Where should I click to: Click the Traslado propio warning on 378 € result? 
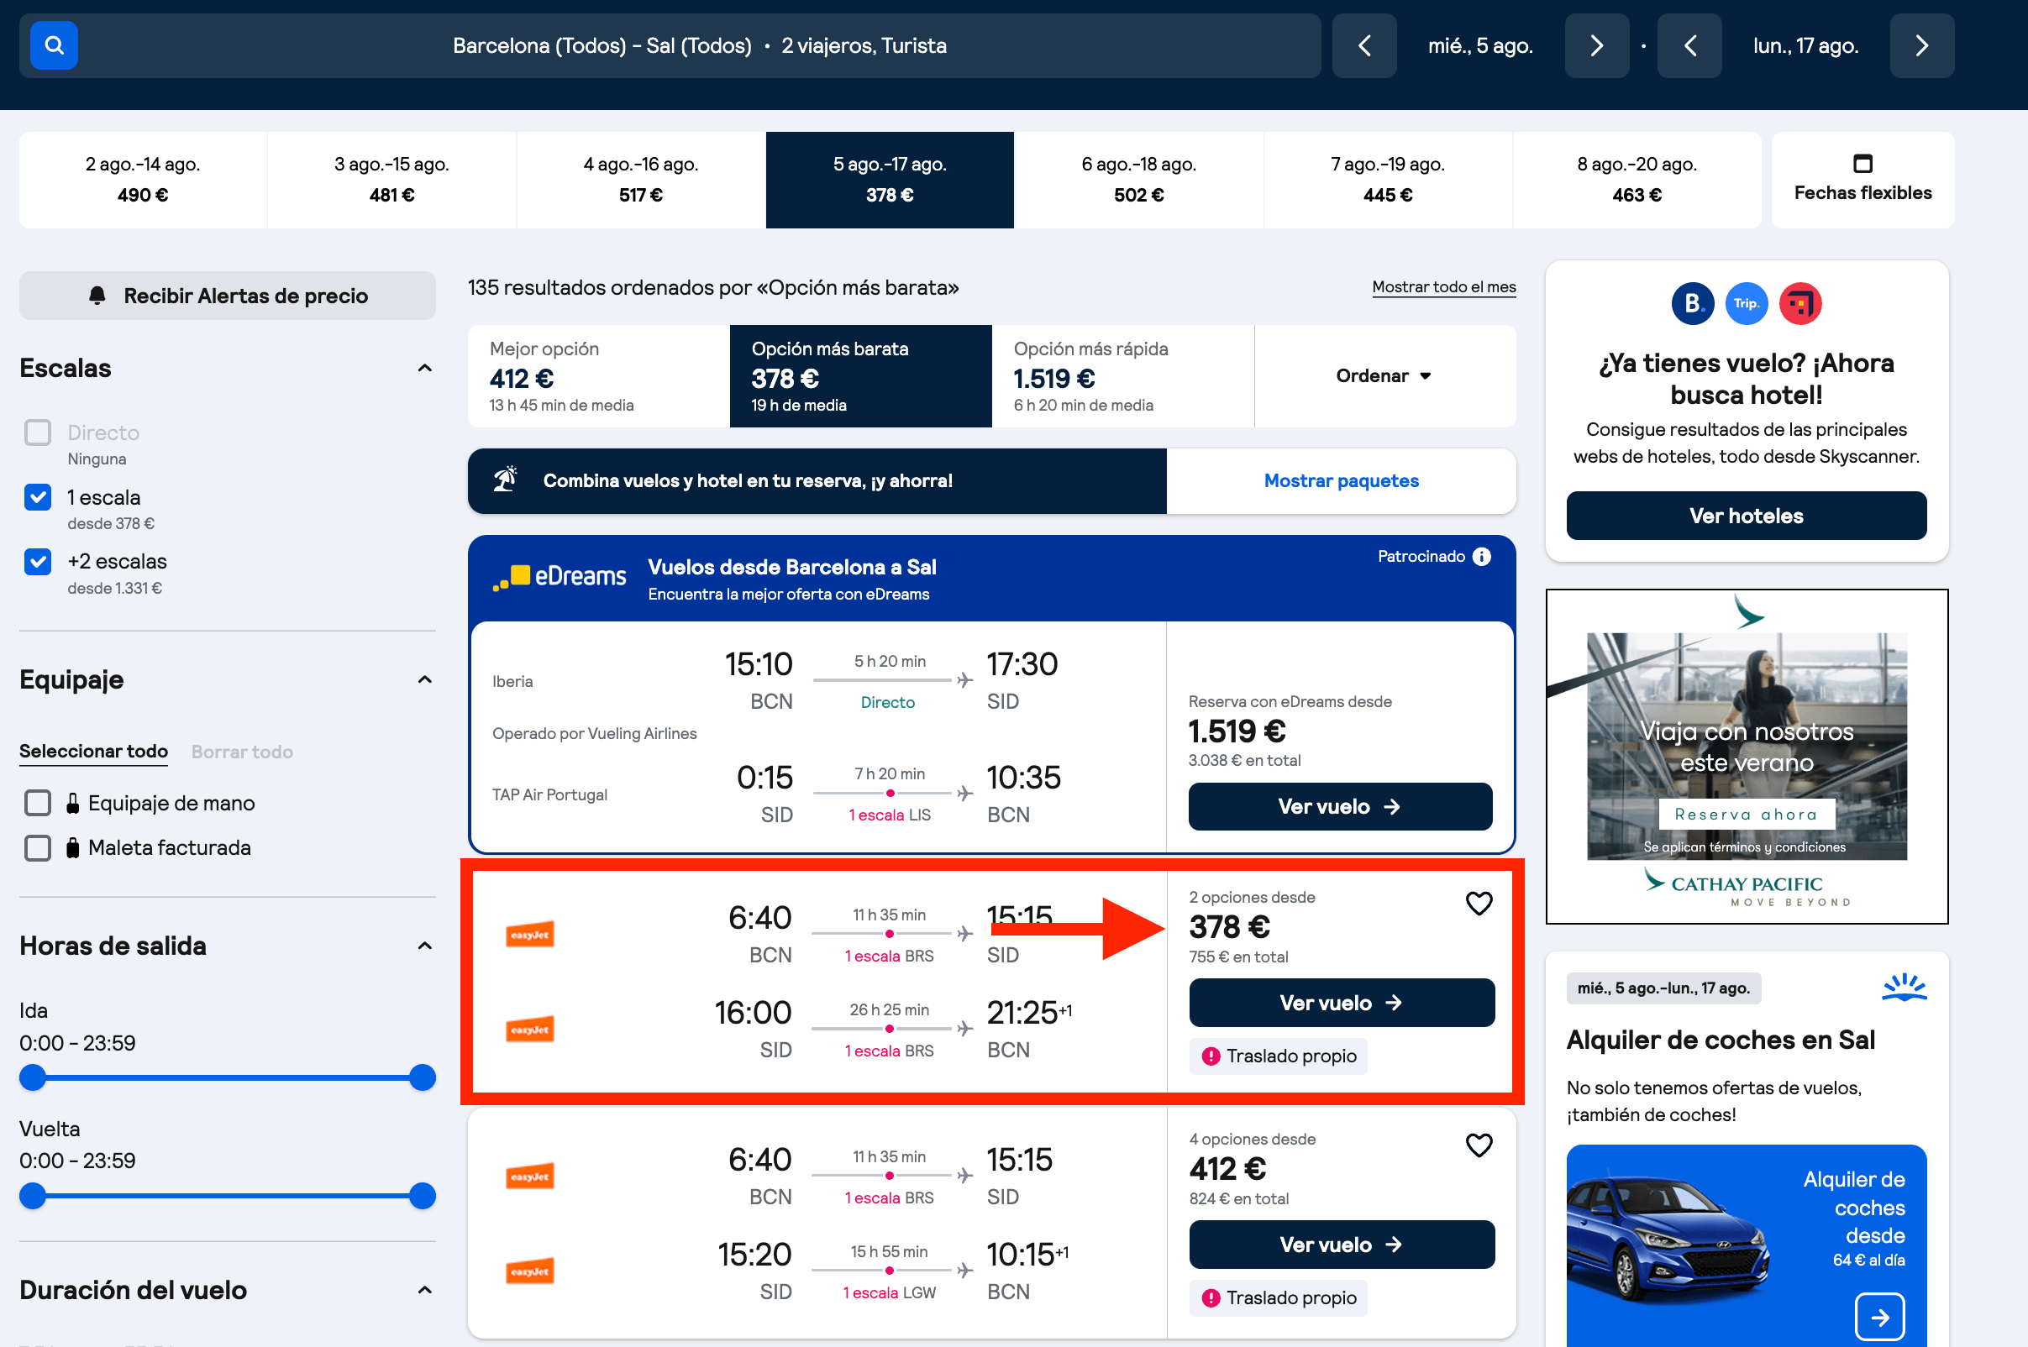(1278, 1056)
